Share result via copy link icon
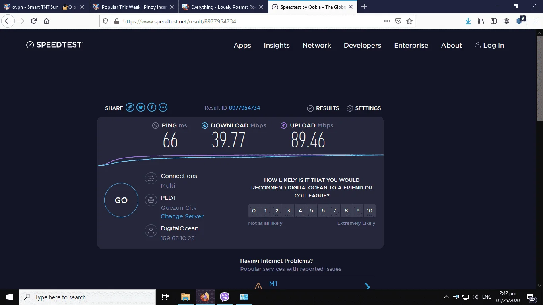 point(130,107)
